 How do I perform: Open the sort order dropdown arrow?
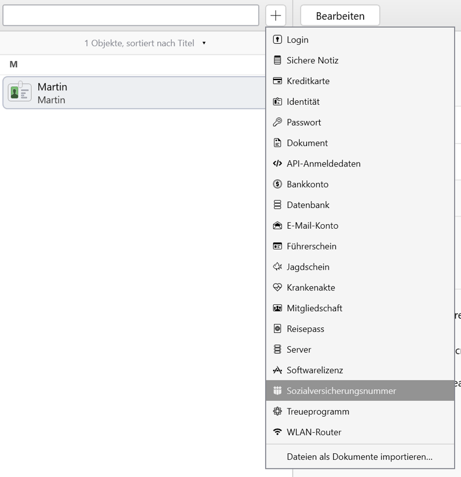tap(204, 43)
